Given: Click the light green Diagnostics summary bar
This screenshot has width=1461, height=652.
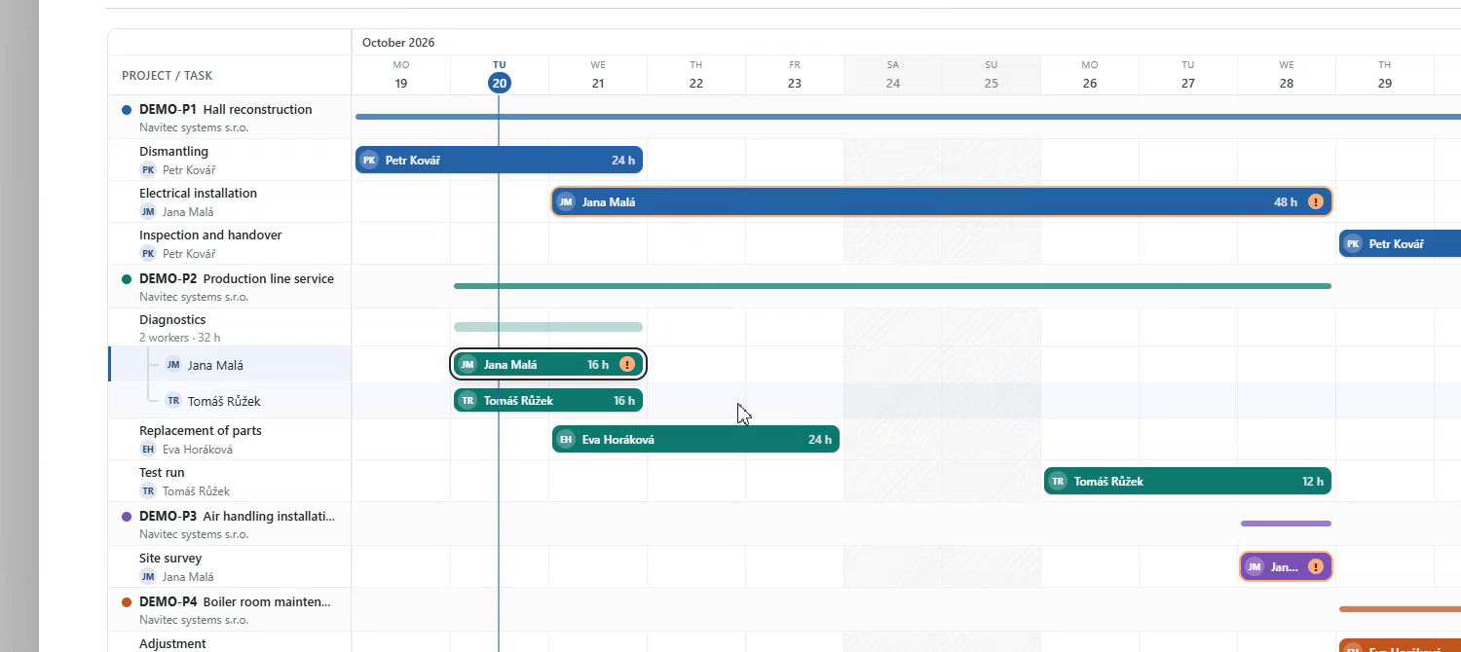Looking at the screenshot, I should pyautogui.click(x=548, y=327).
